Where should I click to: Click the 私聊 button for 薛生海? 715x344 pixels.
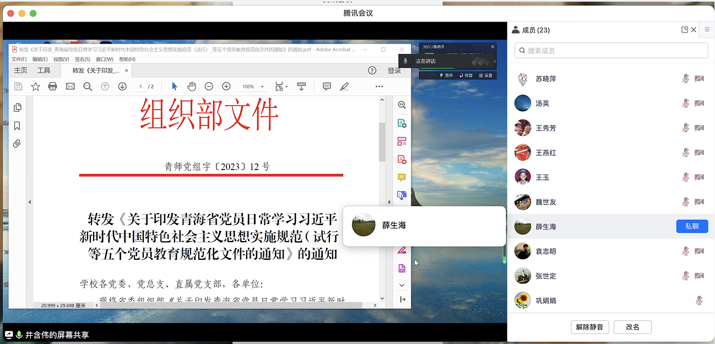691,226
